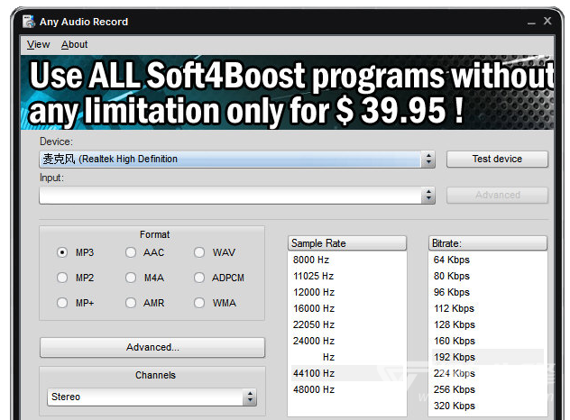Choose the MP2 format option

coord(62,278)
